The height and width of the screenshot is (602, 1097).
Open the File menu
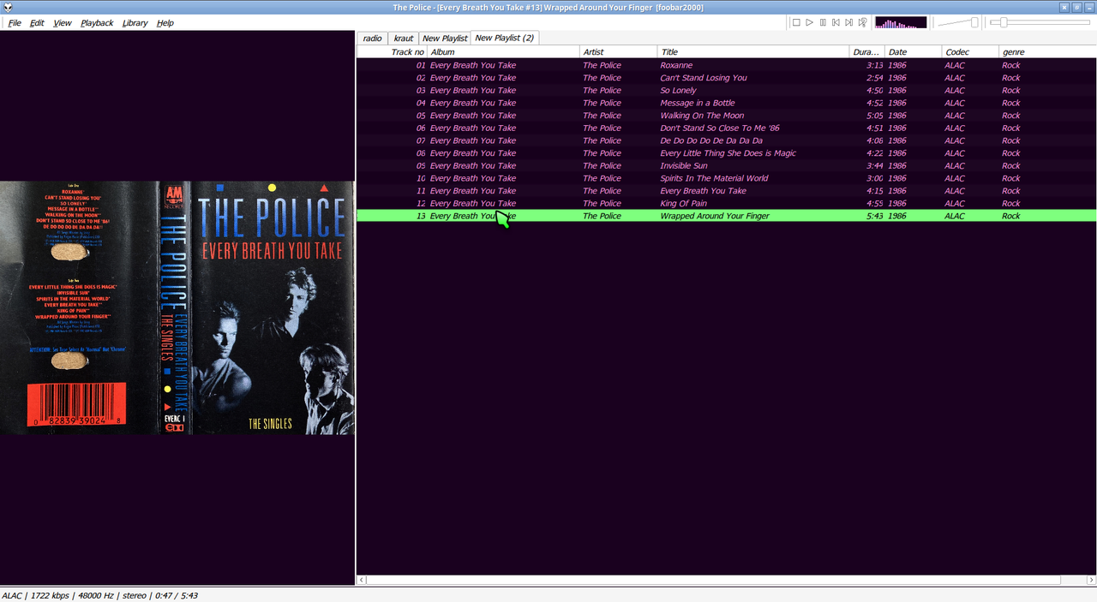[x=15, y=23]
